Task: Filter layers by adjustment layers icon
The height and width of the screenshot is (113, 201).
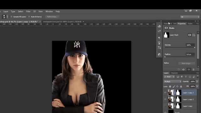Action: point(182,77)
